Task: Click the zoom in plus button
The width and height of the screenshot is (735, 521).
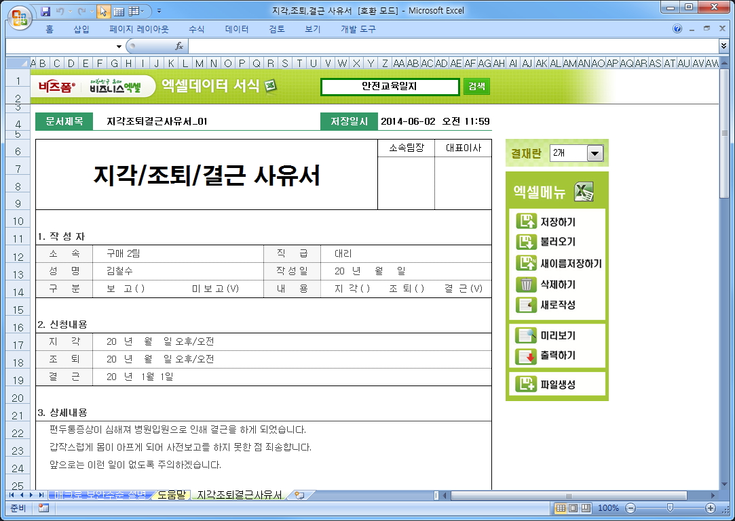Action: 711,508
